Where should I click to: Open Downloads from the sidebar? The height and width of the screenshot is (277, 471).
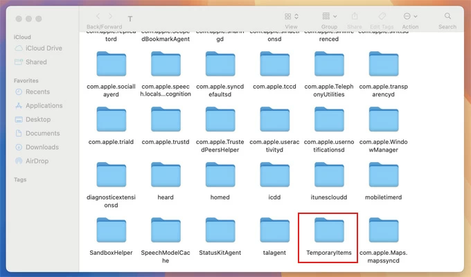(42, 147)
